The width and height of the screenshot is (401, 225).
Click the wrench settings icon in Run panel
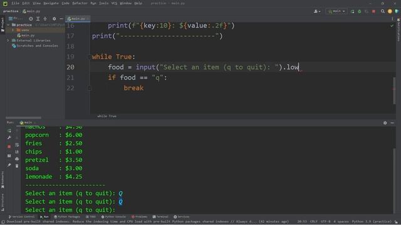pyautogui.click(x=9, y=137)
